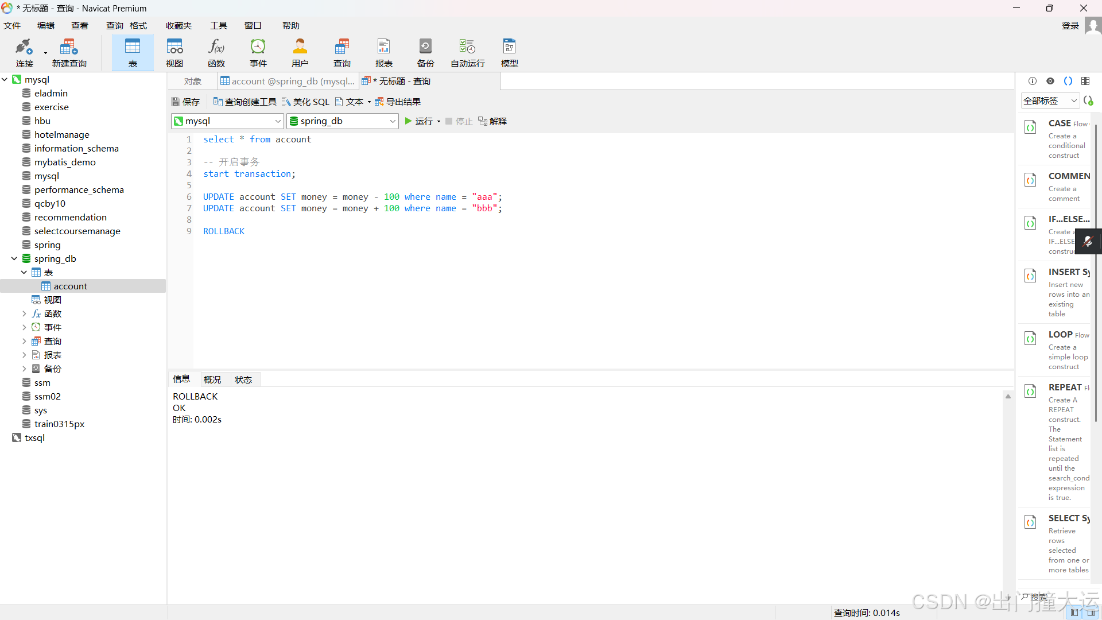Select the account table in tree
Screen dimensions: 1102x620
pos(70,286)
